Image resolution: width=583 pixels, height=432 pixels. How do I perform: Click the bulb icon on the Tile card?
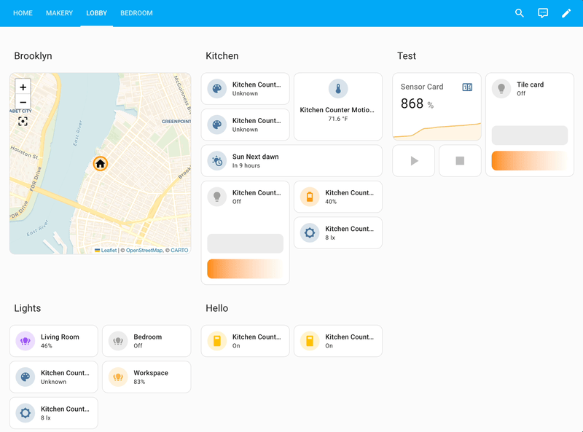501,89
